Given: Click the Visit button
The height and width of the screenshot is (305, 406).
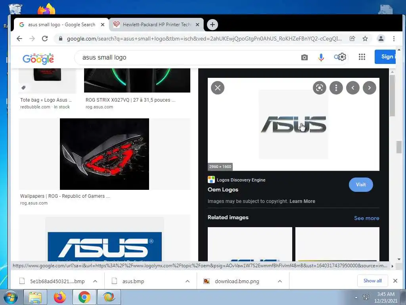Looking at the screenshot, I should tap(361, 185).
